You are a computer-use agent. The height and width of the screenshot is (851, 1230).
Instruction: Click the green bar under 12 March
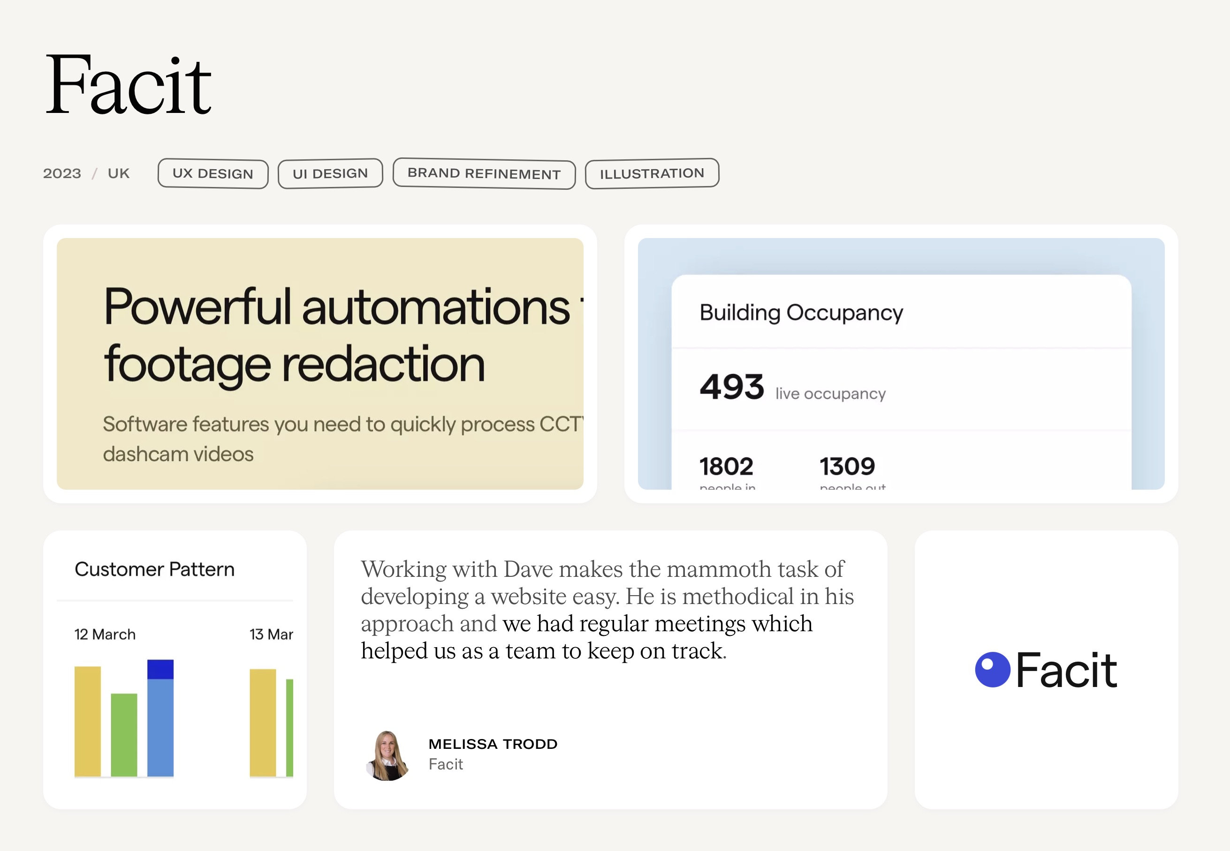point(124,735)
